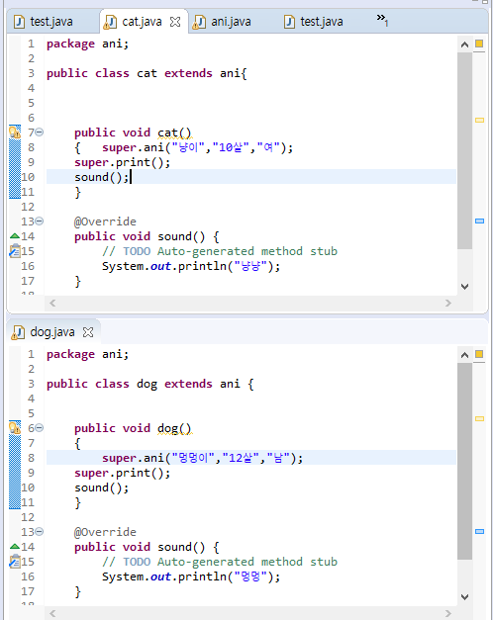Click the Java file icon on cat.java tab
The image size is (493, 620).
(x=110, y=22)
